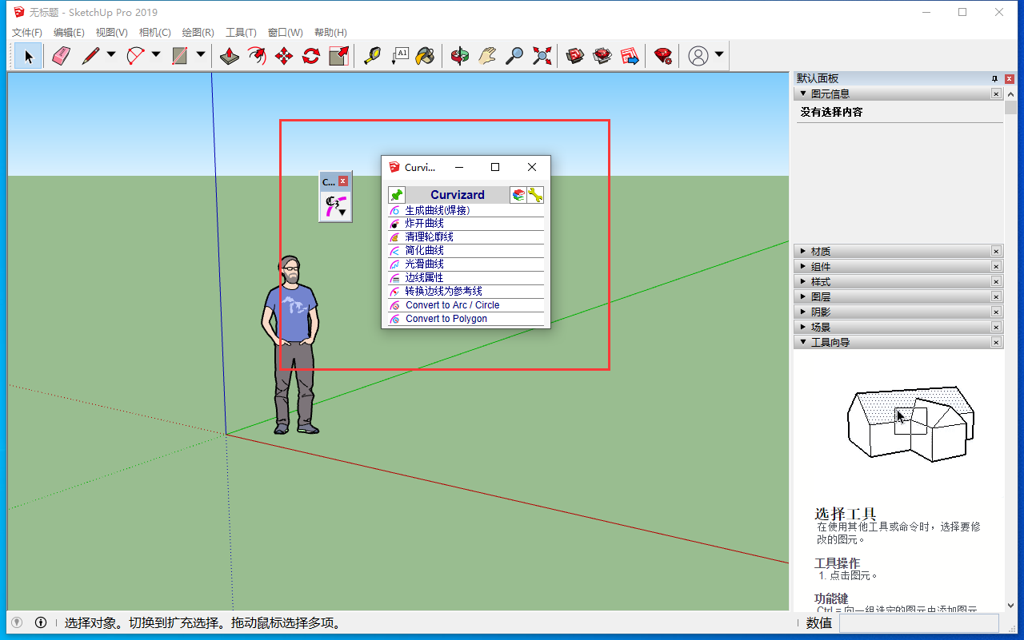Click the Orbit camera tool
Viewport: 1024px width, 640px height.
coord(460,56)
